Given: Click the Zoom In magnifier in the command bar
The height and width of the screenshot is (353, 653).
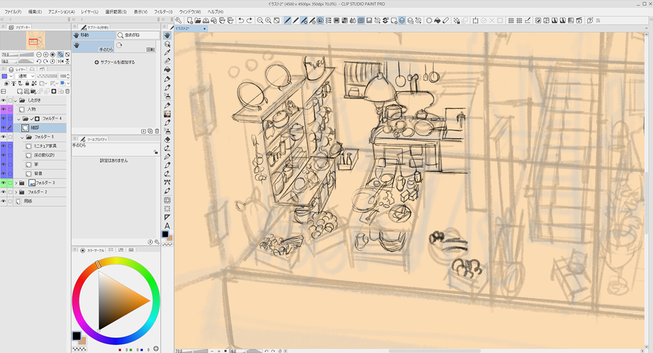Looking at the screenshot, I should [x=268, y=21].
